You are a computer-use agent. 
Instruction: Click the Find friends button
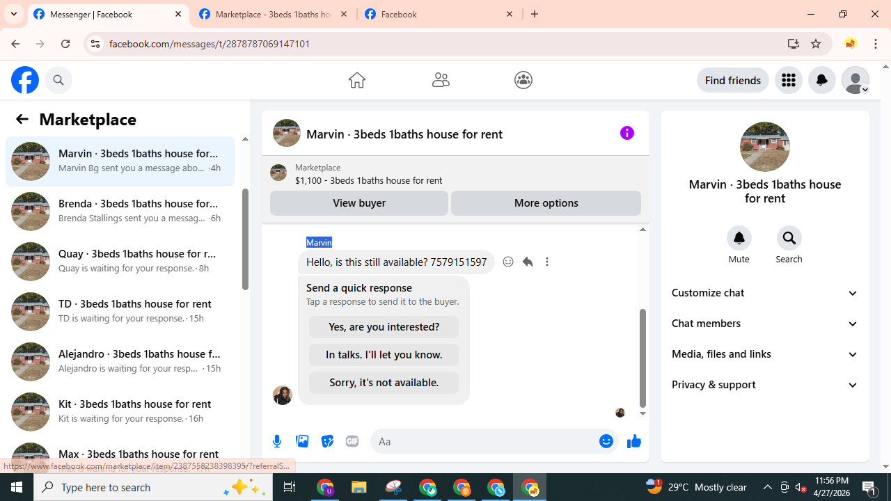coord(733,80)
